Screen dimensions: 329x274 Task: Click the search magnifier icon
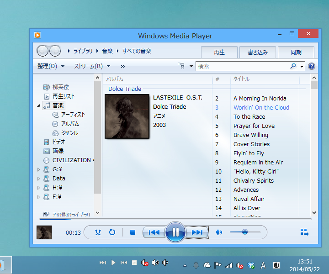293,66
